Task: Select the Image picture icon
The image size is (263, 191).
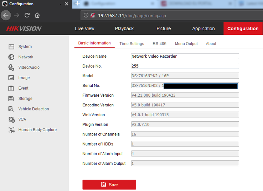Action: [11, 78]
